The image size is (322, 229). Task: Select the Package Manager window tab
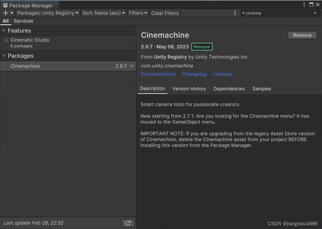29,5
